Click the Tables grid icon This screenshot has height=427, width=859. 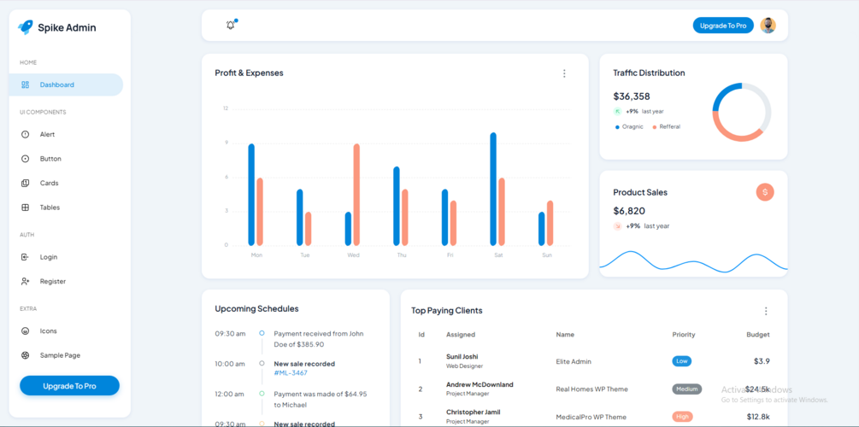(25, 208)
